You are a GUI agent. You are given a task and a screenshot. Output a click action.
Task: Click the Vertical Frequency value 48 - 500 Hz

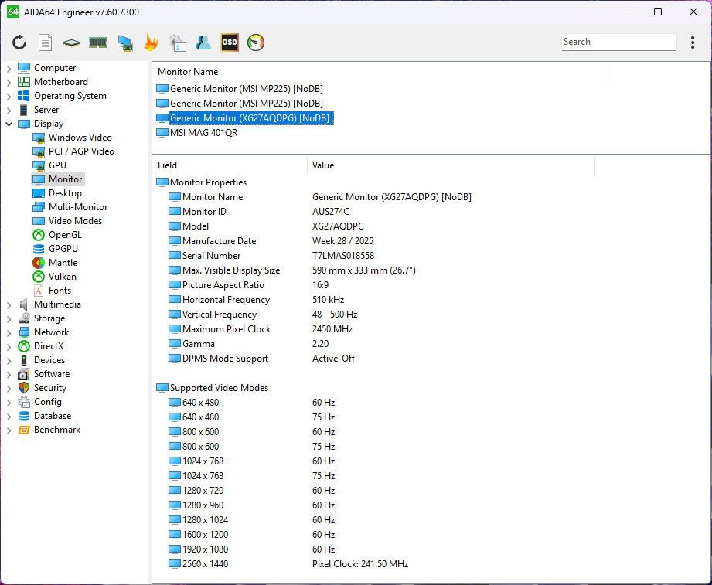tap(335, 315)
